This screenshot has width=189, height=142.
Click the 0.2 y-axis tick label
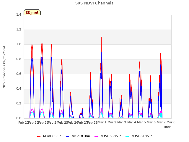click(x=19, y=103)
